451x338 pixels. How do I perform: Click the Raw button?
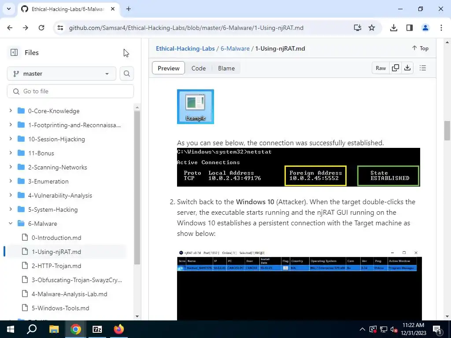pos(381,68)
